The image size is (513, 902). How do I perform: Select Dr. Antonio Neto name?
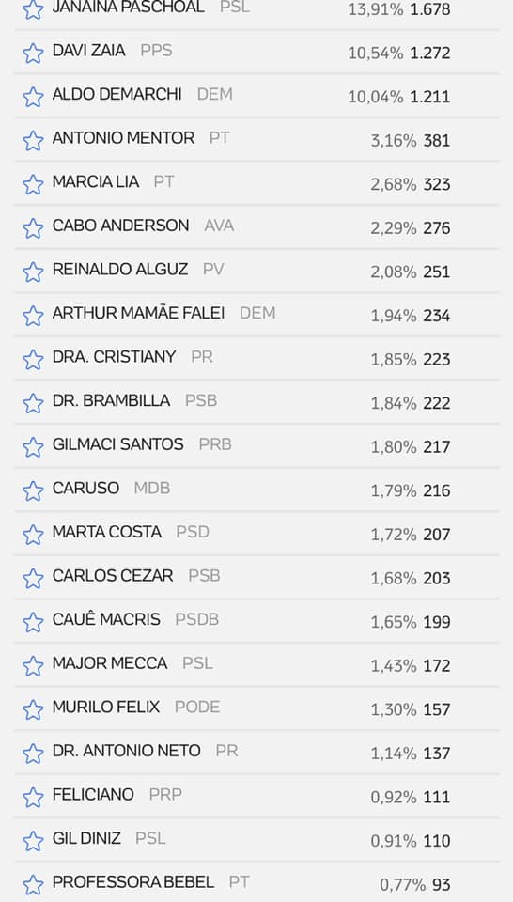pos(127,751)
